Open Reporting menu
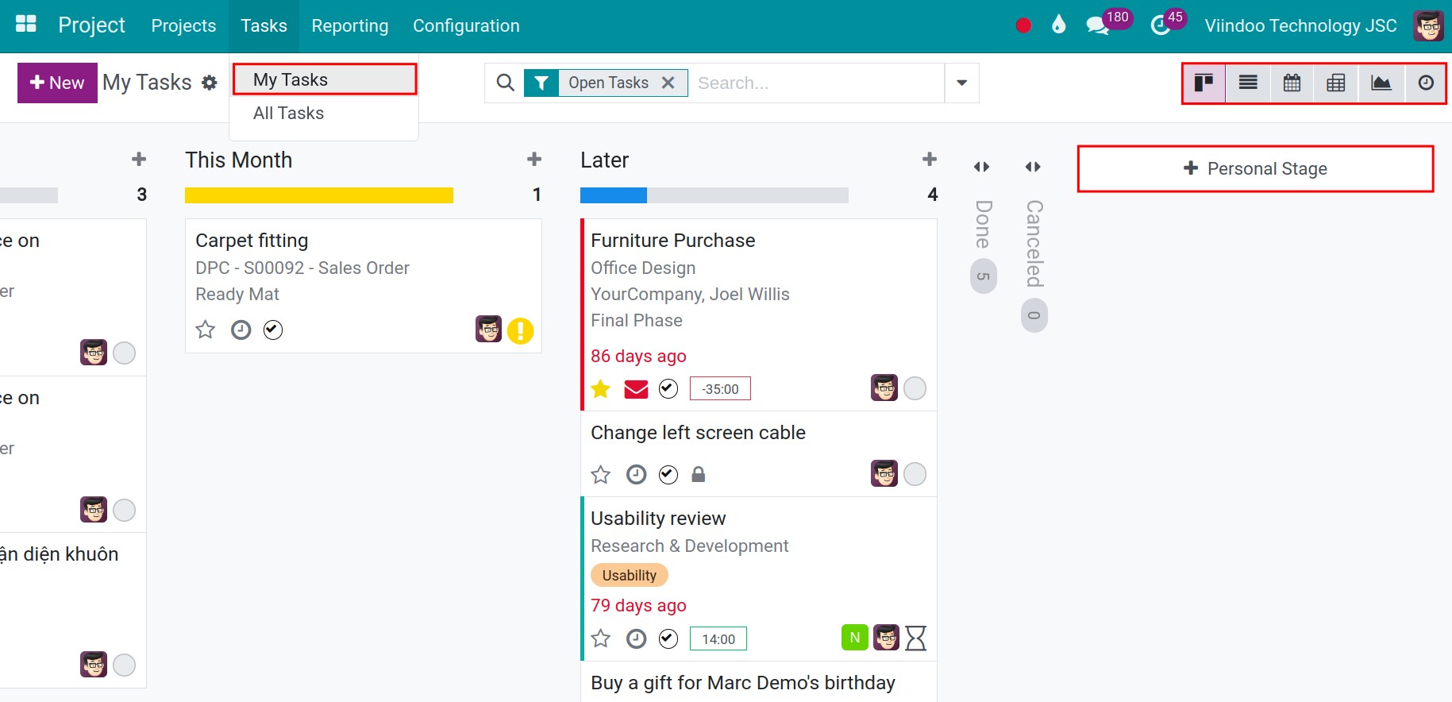 (x=350, y=25)
